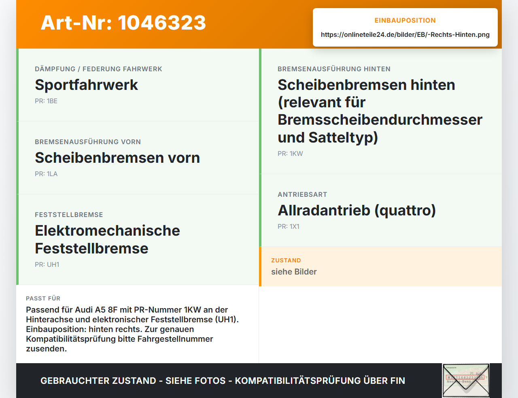Click the Scheibenbremsen vorn heading
The height and width of the screenshot is (398, 518).
pos(117,158)
